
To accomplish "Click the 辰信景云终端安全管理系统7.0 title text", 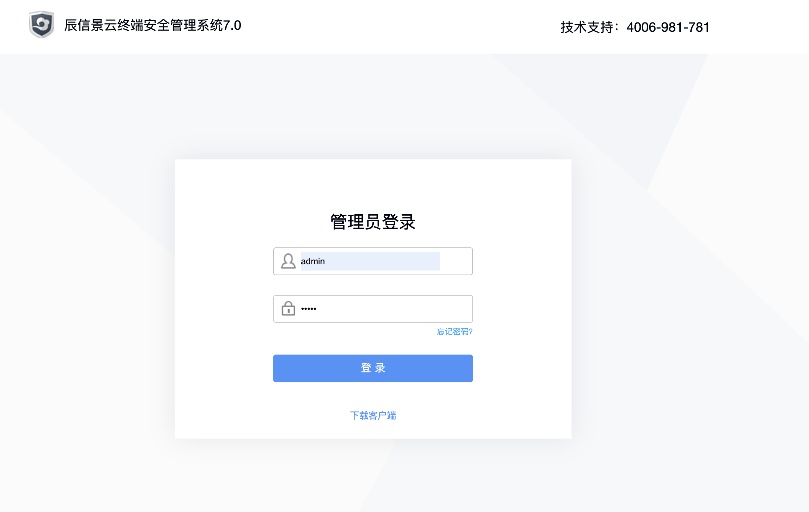I will tap(152, 25).
